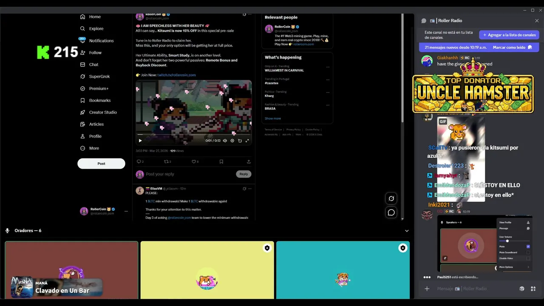Bookmark the RollerCoin post

221,161
